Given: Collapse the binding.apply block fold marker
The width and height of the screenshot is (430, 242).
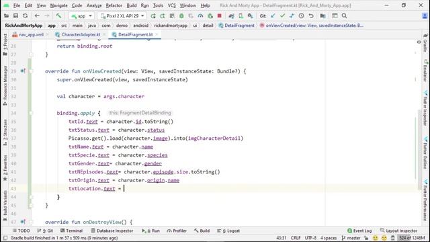Looking at the screenshot, I should (x=31, y=113).
